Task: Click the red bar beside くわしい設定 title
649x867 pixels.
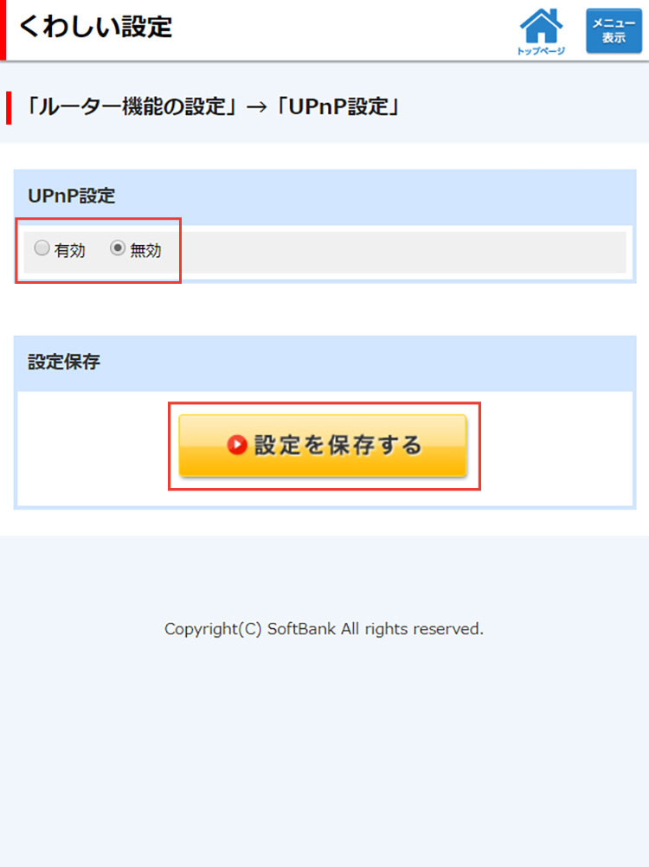Action: pos(3,30)
